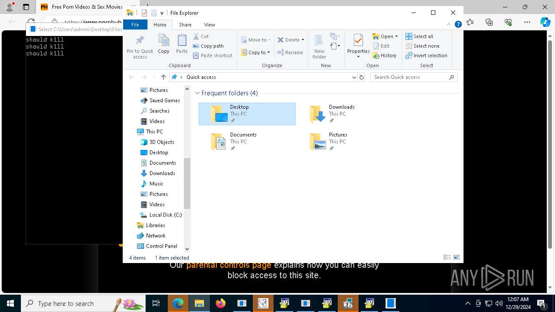The width and height of the screenshot is (555, 312).
Task: Open the Properties ribbon button
Action: click(x=358, y=46)
